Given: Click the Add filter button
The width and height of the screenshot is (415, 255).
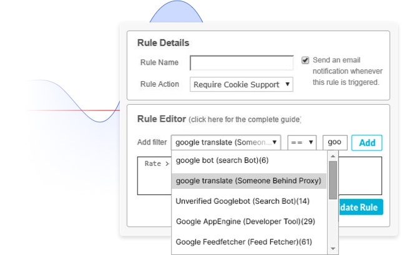Looking at the screenshot, I should [x=367, y=143].
